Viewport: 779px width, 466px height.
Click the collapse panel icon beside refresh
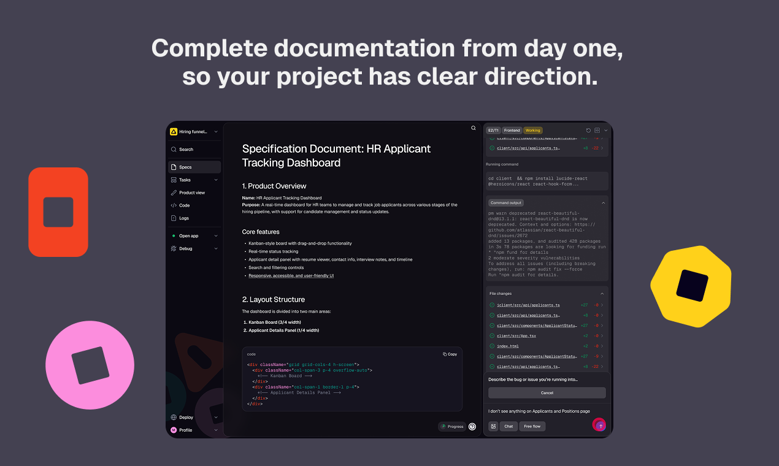(597, 131)
